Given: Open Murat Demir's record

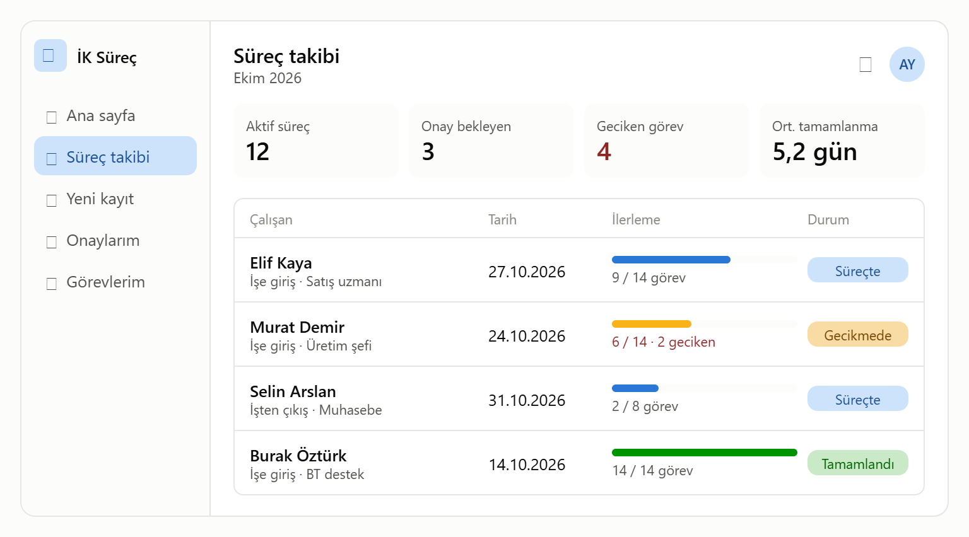Looking at the screenshot, I should [579, 335].
